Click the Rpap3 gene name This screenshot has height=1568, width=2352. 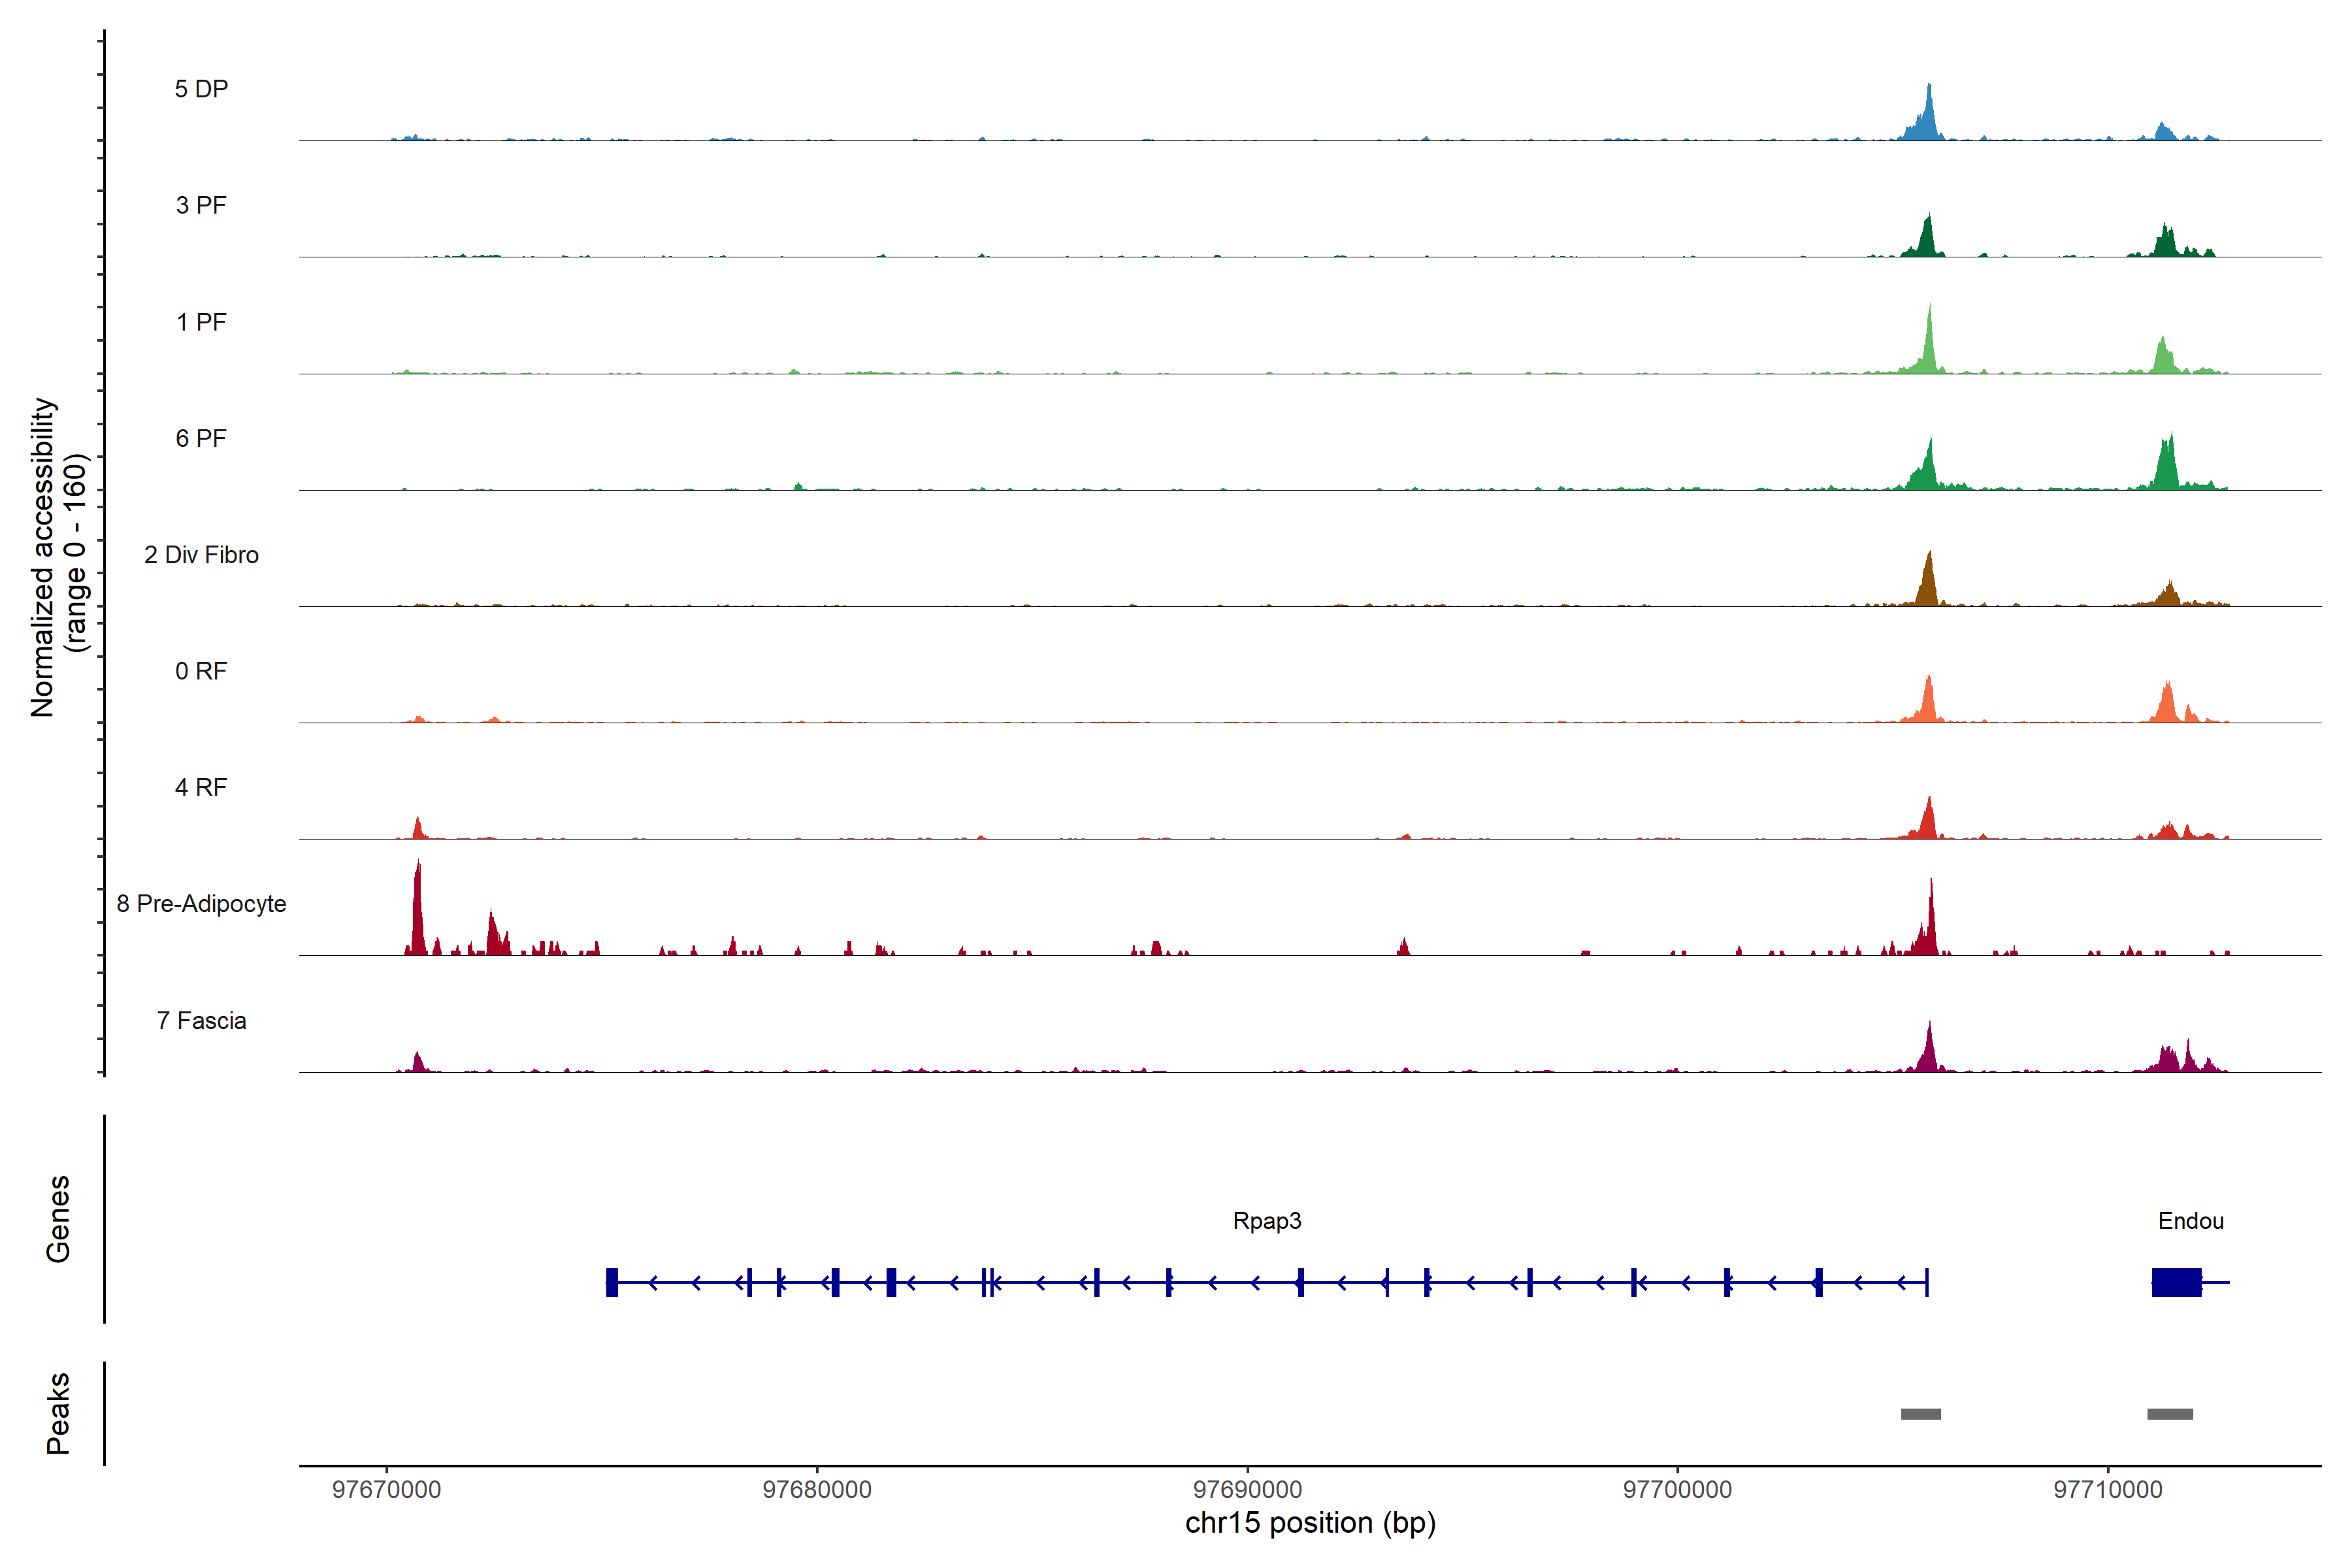click(x=1267, y=1221)
